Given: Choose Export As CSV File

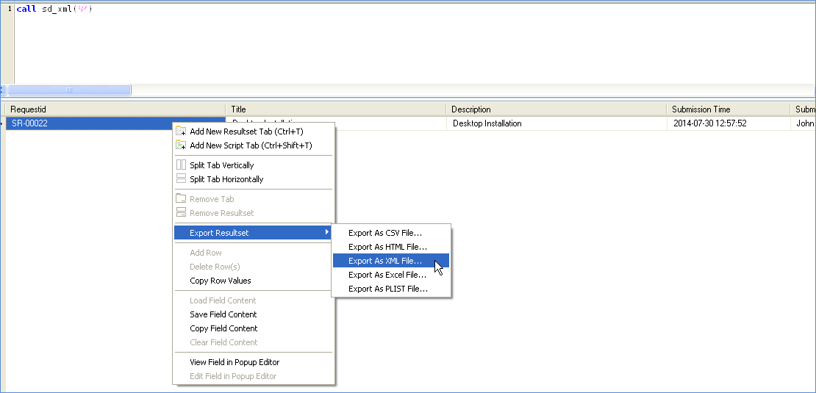Looking at the screenshot, I should [x=385, y=233].
